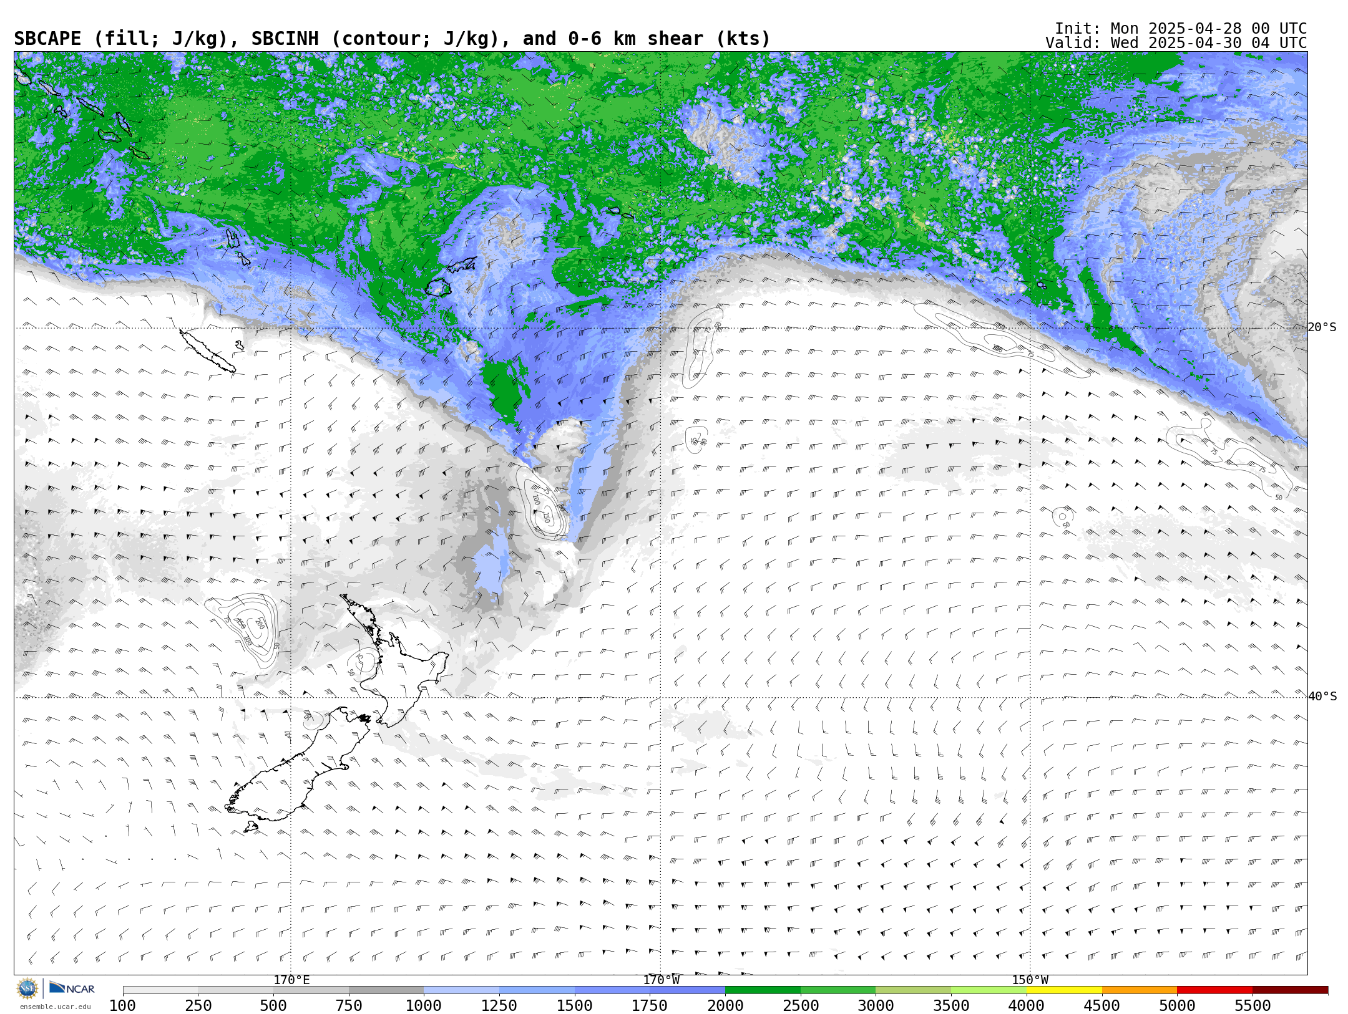Select the dark red above-5500 colorbar swatch

(1290, 990)
